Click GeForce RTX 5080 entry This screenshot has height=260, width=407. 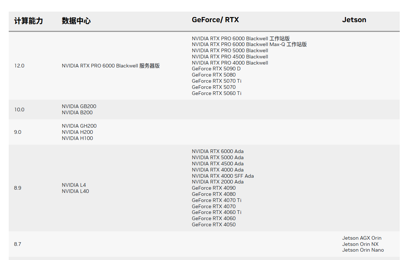pyautogui.click(x=214, y=75)
